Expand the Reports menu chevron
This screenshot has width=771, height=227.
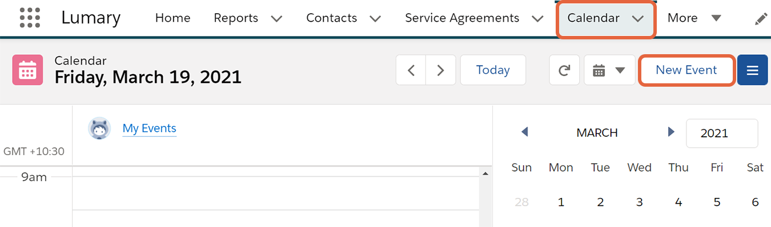click(x=276, y=19)
